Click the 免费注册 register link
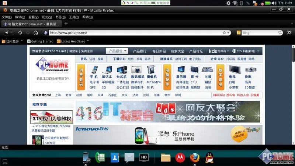Viewport: 295px width, 166px height. [x=87, y=51]
